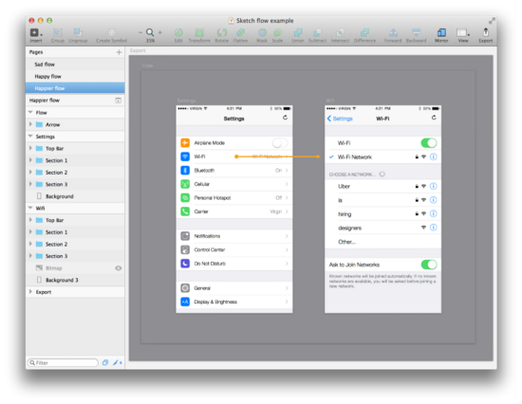Click the Union boolean icon
The height and width of the screenshot is (404, 522).
[x=298, y=32]
